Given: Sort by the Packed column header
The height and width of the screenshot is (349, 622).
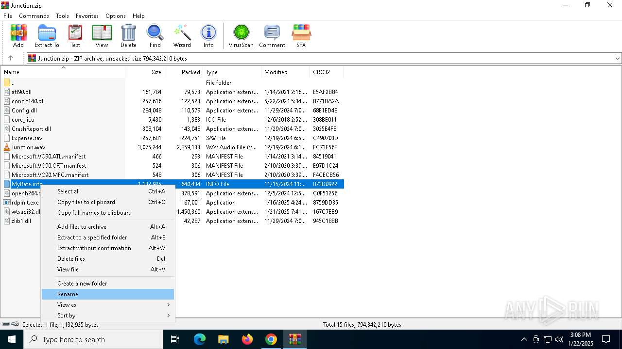Looking at the screenshot, I should pos(184,72).
